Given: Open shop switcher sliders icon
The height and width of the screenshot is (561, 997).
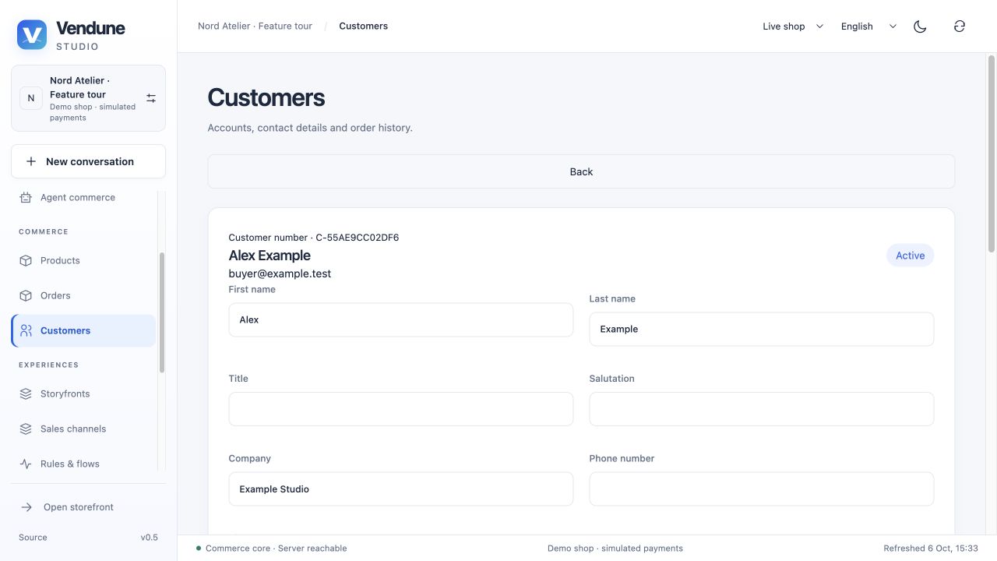Looking at the screenshot, I should pos(151,98).
